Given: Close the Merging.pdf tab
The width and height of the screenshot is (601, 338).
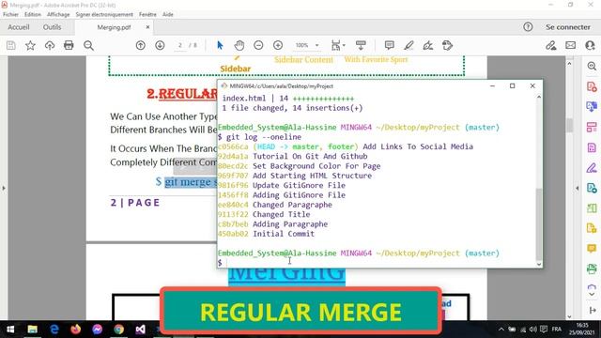Looking at the screenshot, I should tap(147, 27).
